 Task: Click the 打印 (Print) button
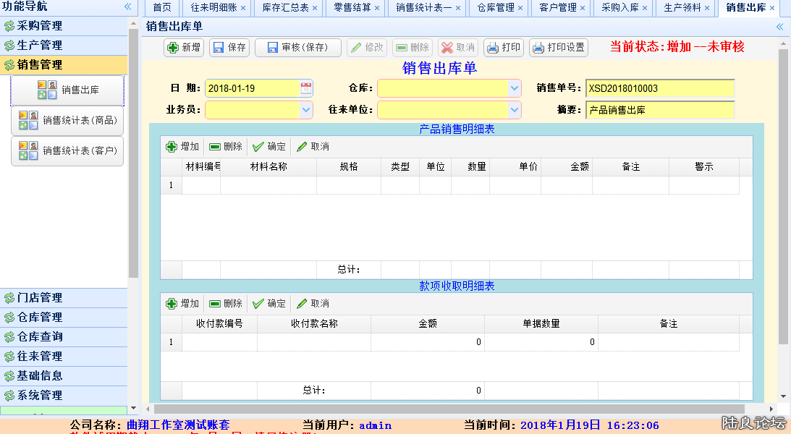pyautogui.click(x=503, y=48)
